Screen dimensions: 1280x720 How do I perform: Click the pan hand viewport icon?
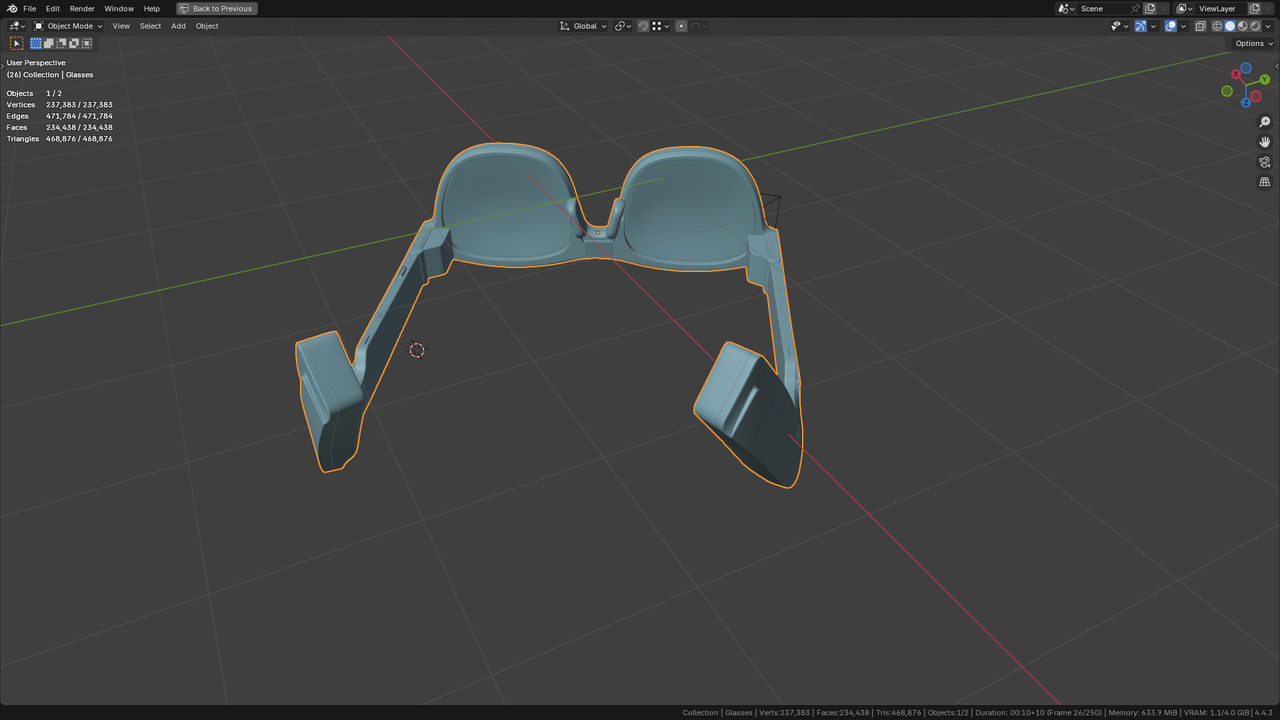pyautogui.click(x=1265, y=142)
